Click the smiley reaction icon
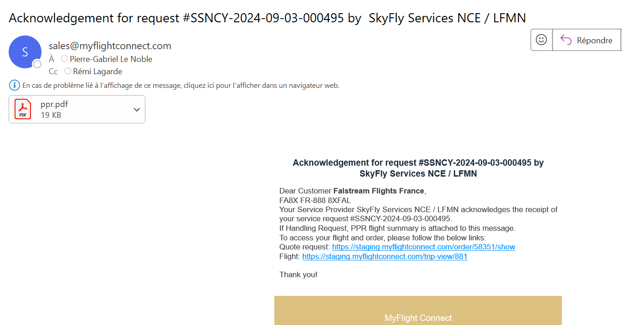The image size is (622, 325). pos(541,40)
